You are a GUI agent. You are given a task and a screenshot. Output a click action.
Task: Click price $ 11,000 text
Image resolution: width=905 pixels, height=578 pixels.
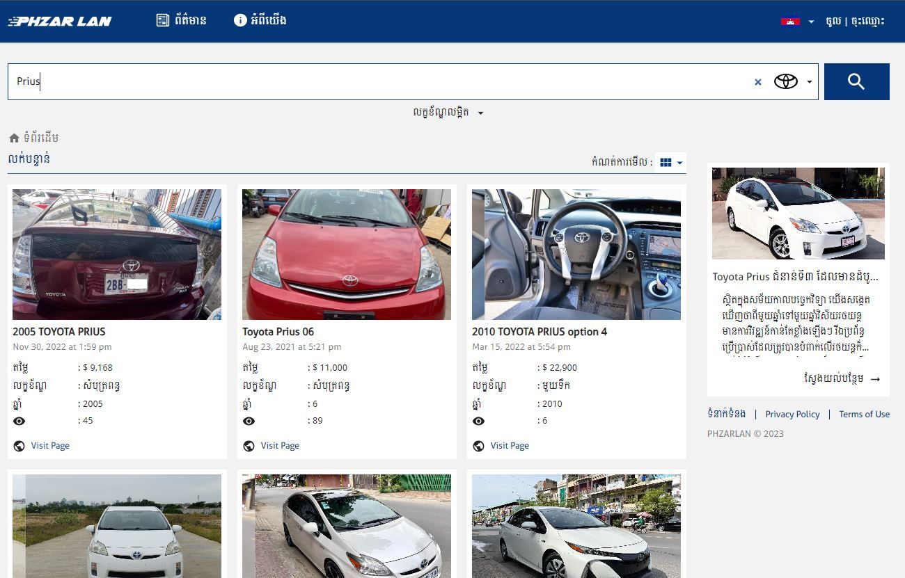(x=330, y=367)
